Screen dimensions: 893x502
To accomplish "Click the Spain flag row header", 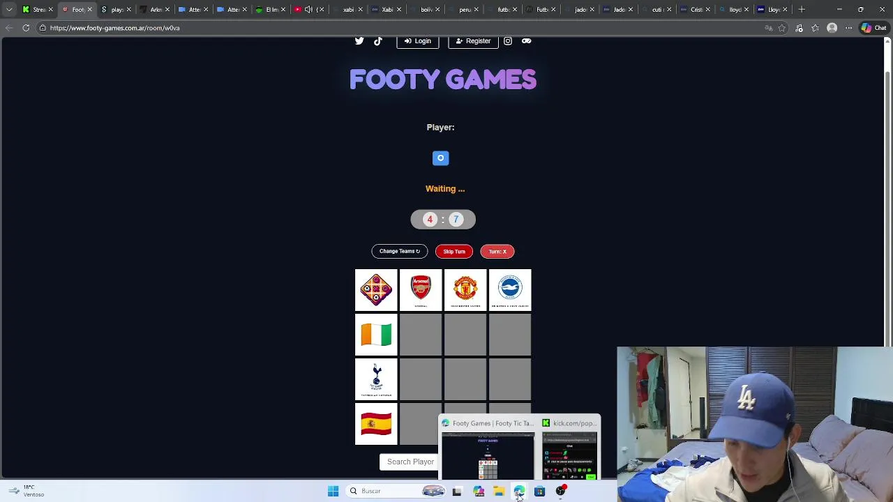I will pyautogui.click(x=376, y=424).
